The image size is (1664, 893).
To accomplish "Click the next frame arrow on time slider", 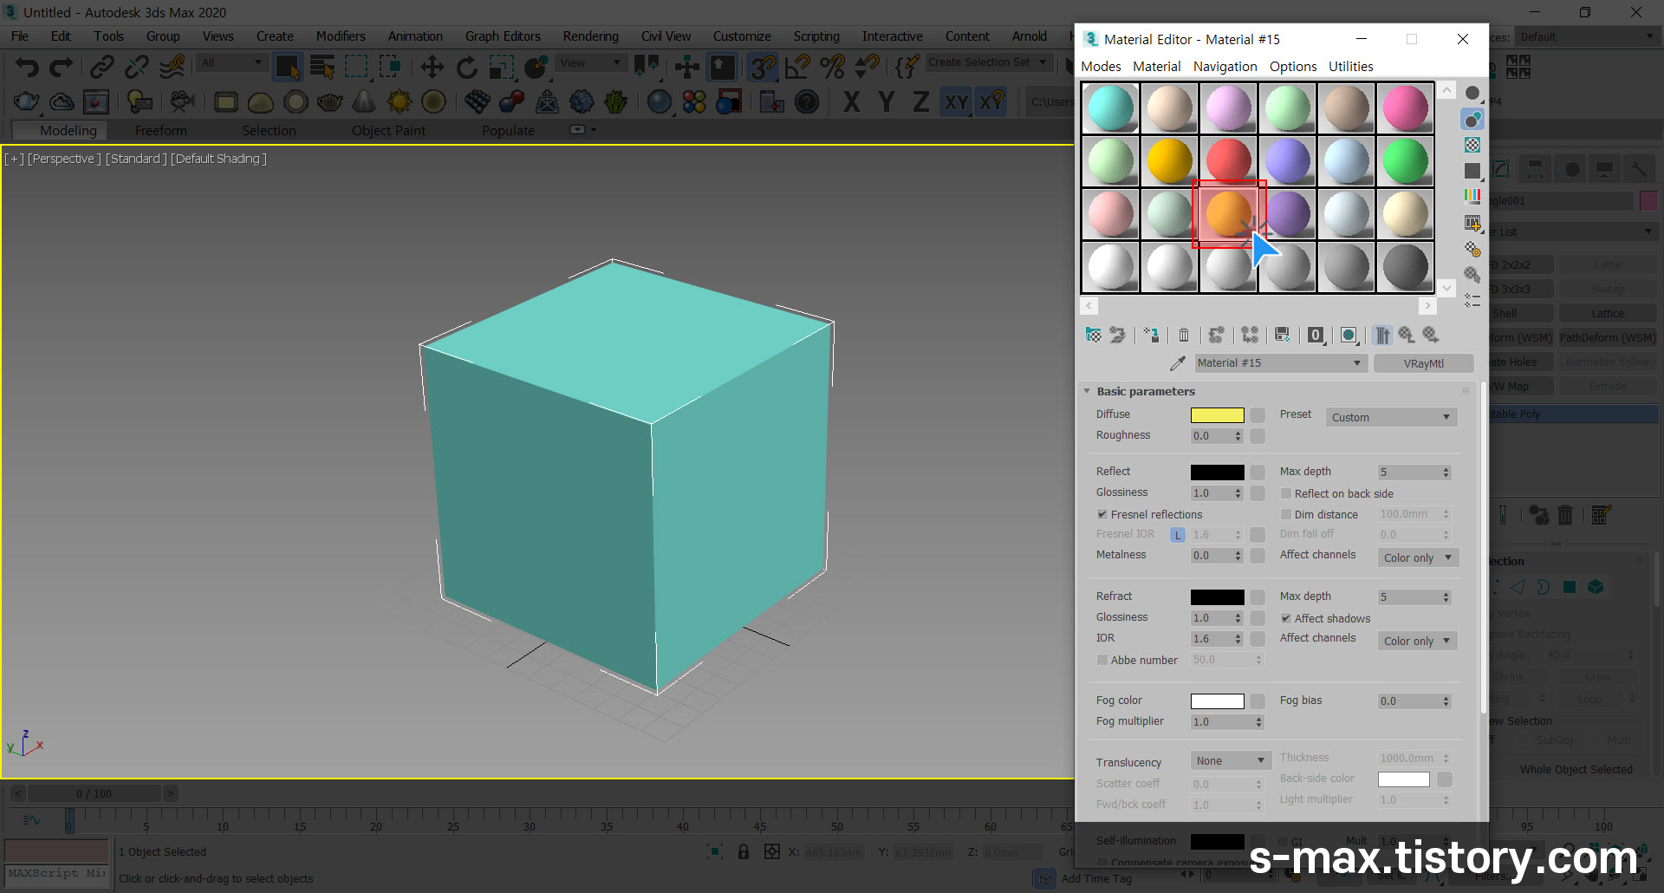I will coord(171,793).
